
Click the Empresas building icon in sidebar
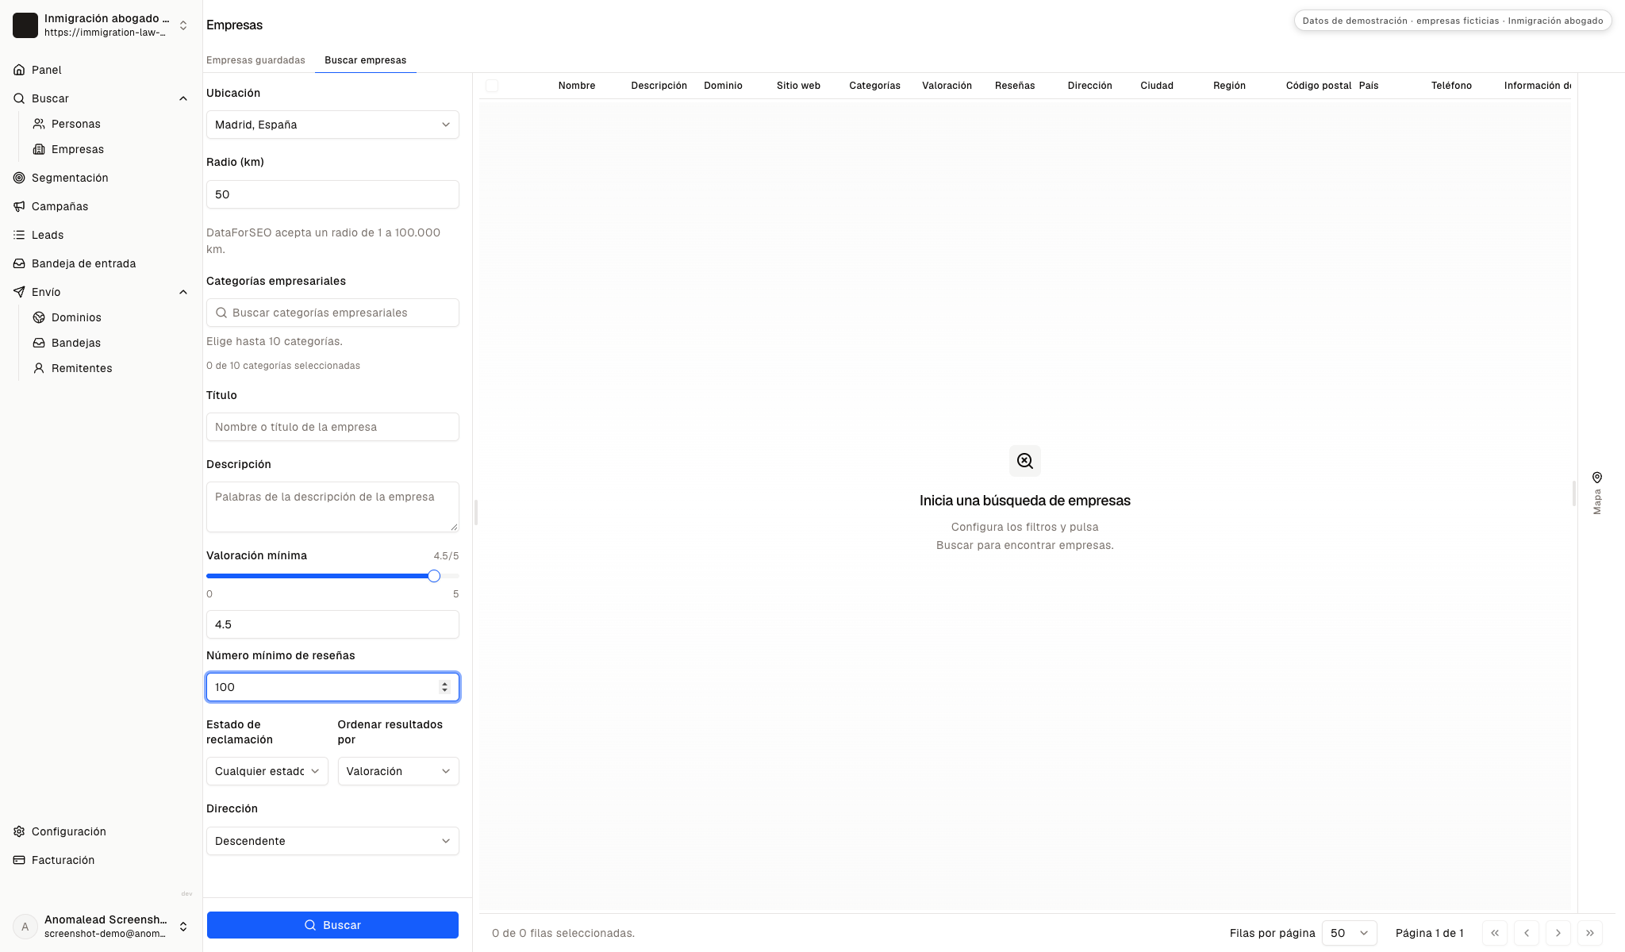click(39, 149)
